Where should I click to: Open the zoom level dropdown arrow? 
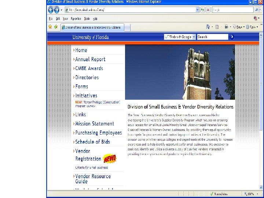click(x=258, y=194)
